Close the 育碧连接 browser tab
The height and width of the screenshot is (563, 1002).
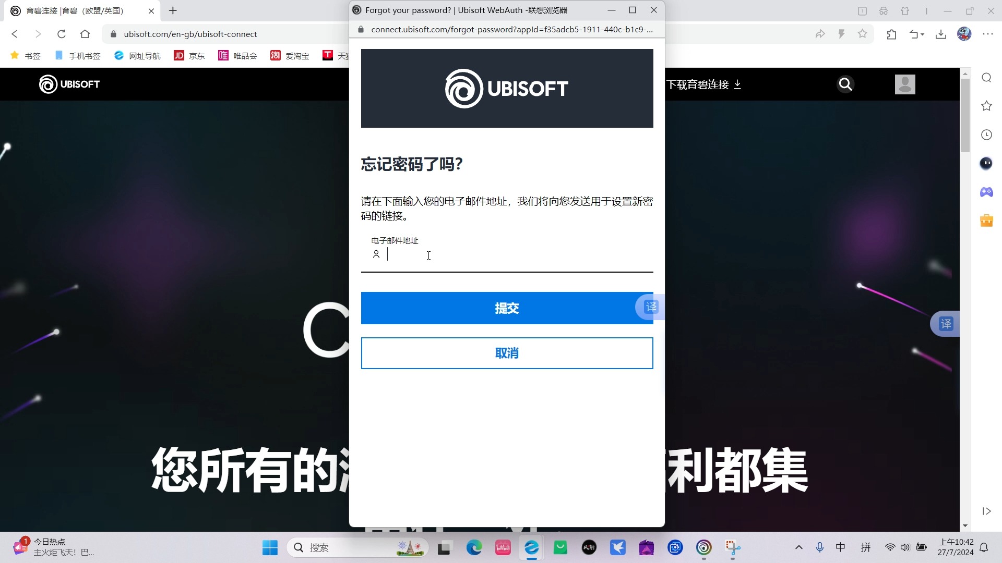[x=151, y=10]
